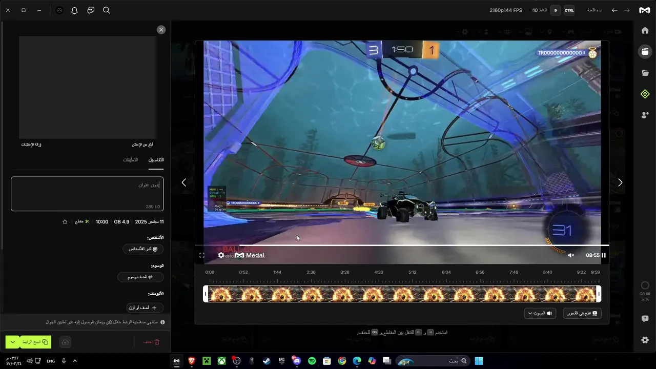The width and height of the screenshot is (656, 369).
Task: Open Steam from the taskbar
Action: [x=266, y=361]
